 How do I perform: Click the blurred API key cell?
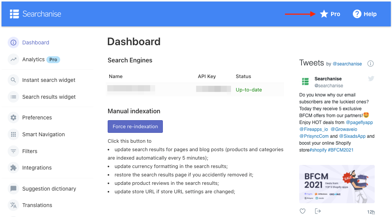coord(213,89)
